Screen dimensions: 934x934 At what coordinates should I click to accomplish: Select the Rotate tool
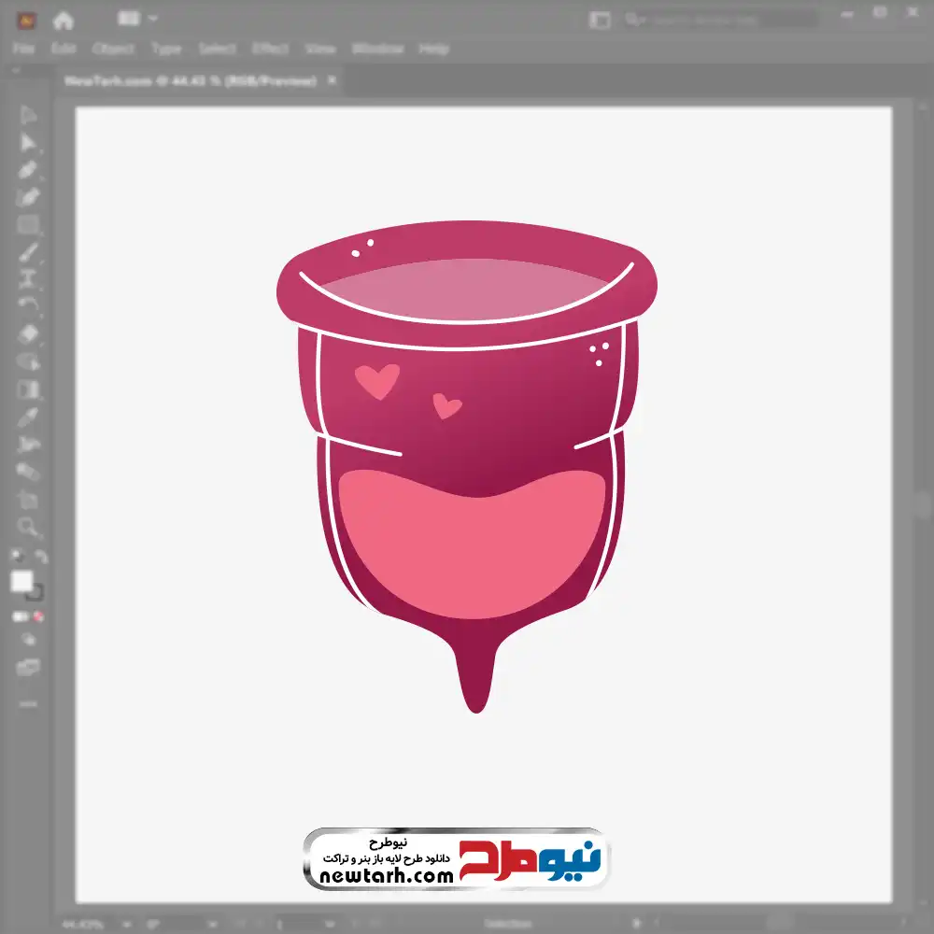click(x=28, y=305)
